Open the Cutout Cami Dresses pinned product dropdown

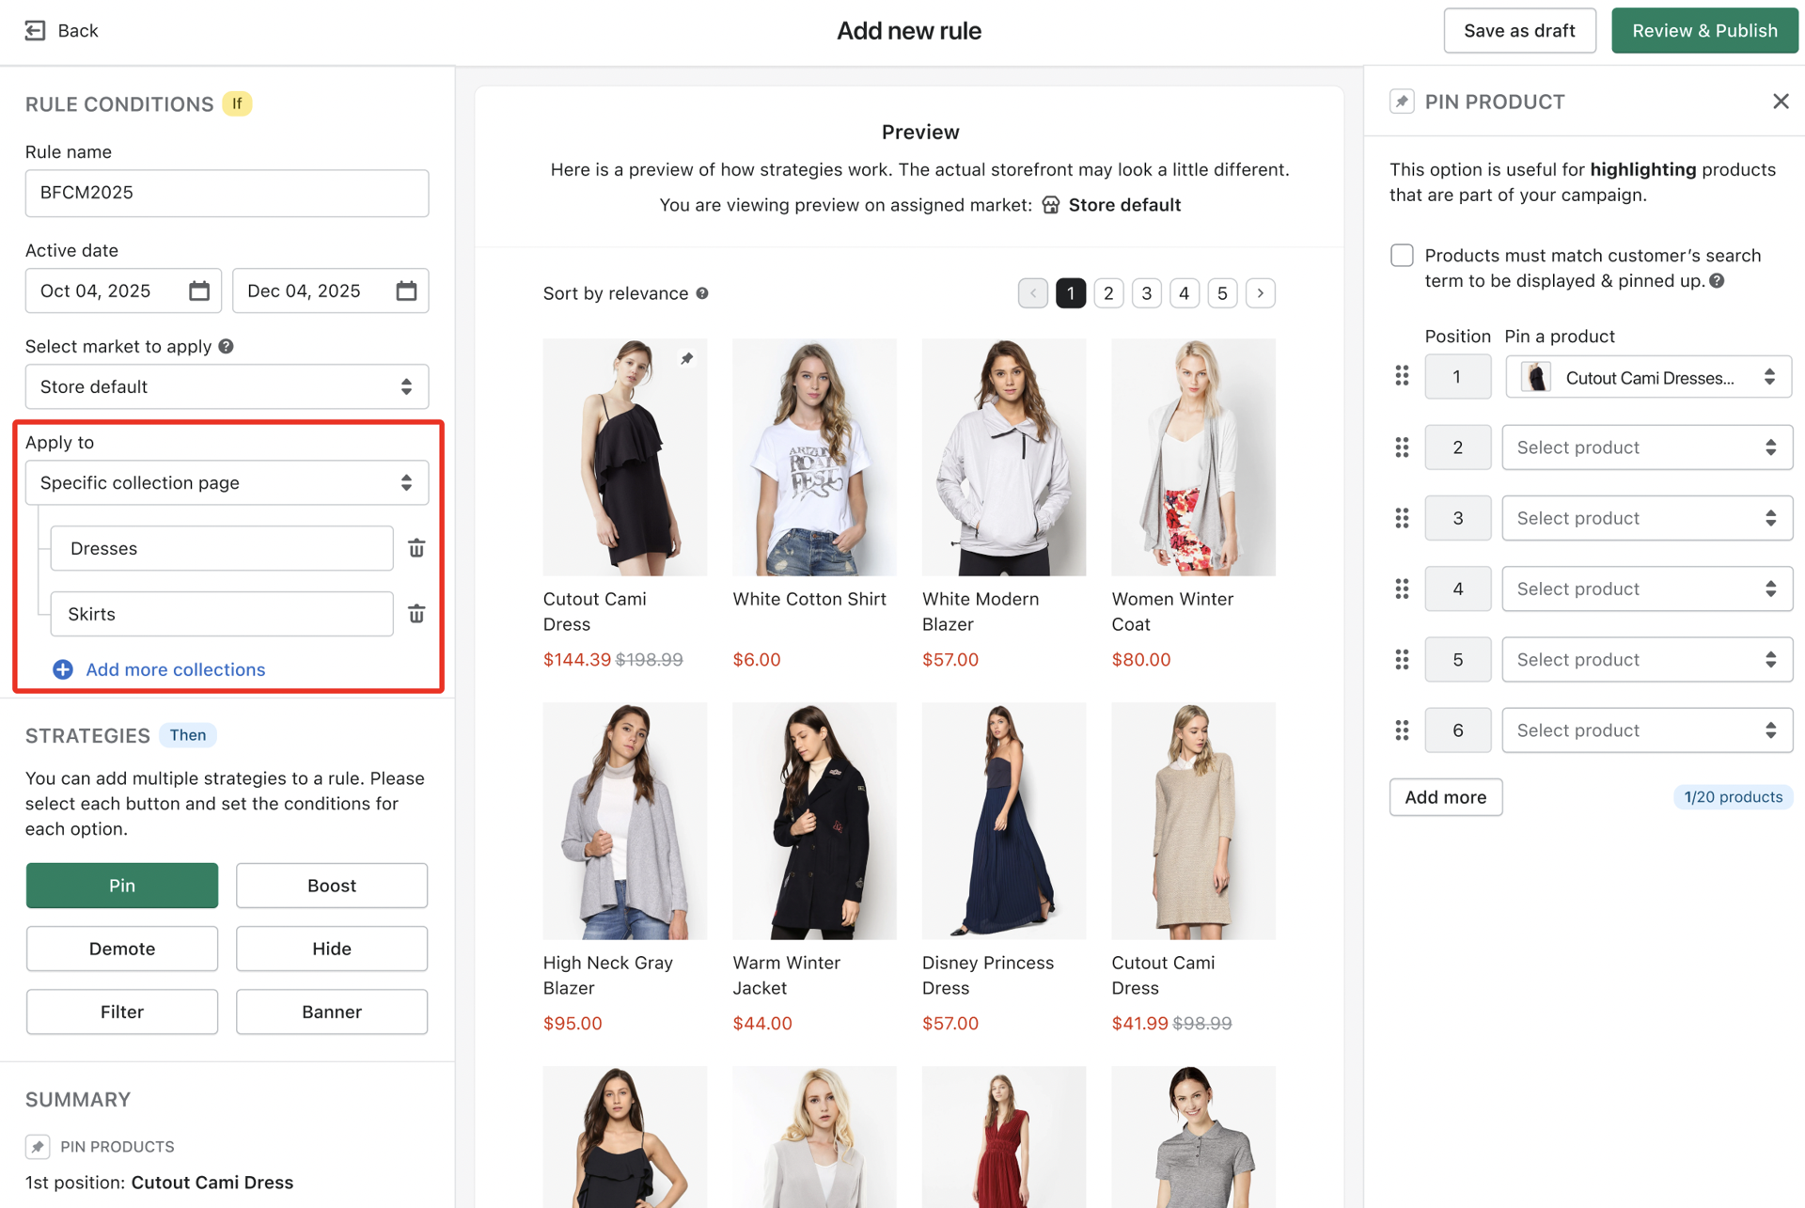pyautogui.click(x=1646, y=377)
